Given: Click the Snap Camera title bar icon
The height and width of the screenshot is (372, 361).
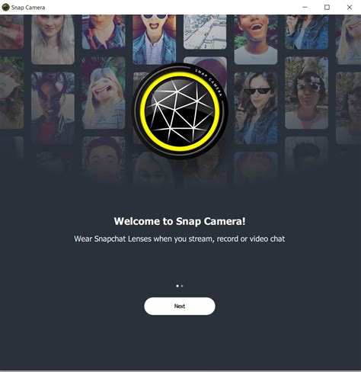Looking at the screenshot, I should pos(5,8).
